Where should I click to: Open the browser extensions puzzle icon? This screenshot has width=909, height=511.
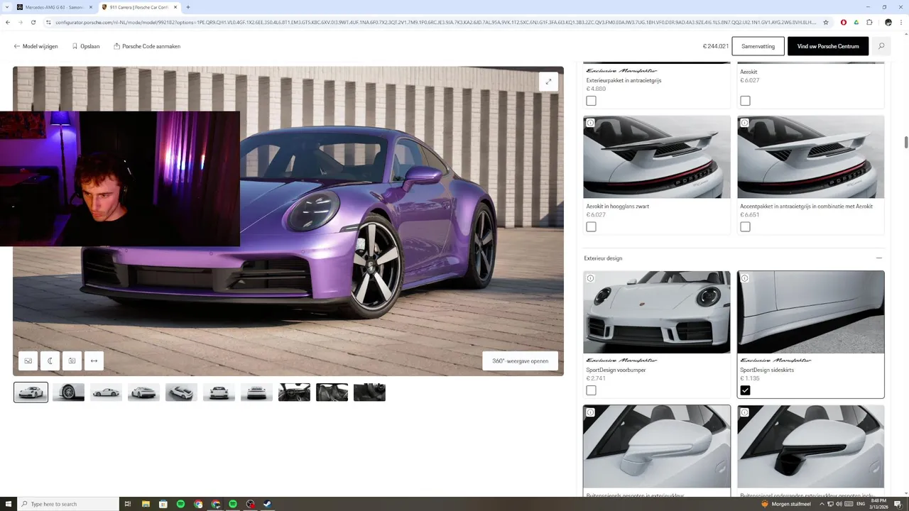tap(869, 22)
